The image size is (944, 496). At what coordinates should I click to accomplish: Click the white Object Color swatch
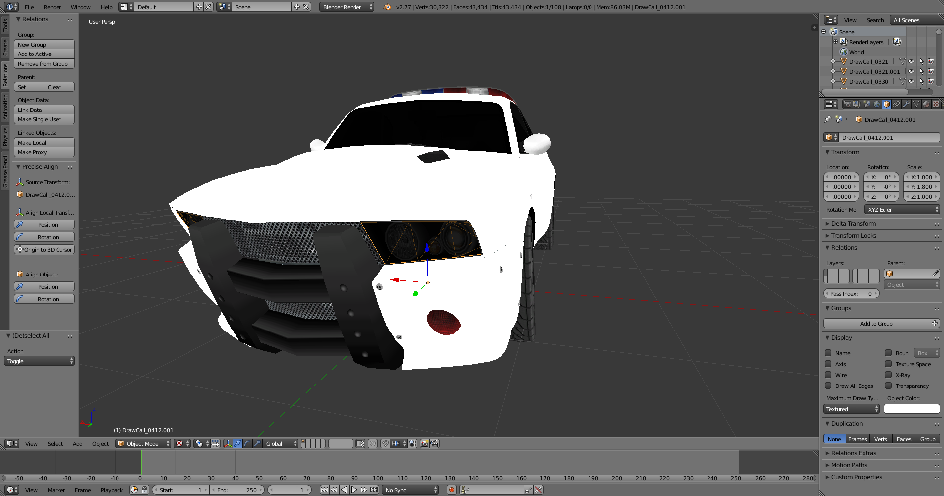(911, 409)
